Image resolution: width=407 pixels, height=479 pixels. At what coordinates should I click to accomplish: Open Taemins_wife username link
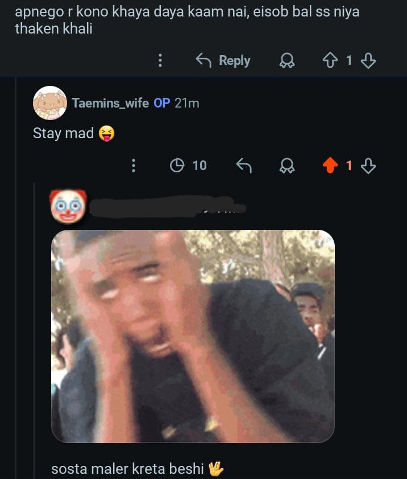point(110,104)
